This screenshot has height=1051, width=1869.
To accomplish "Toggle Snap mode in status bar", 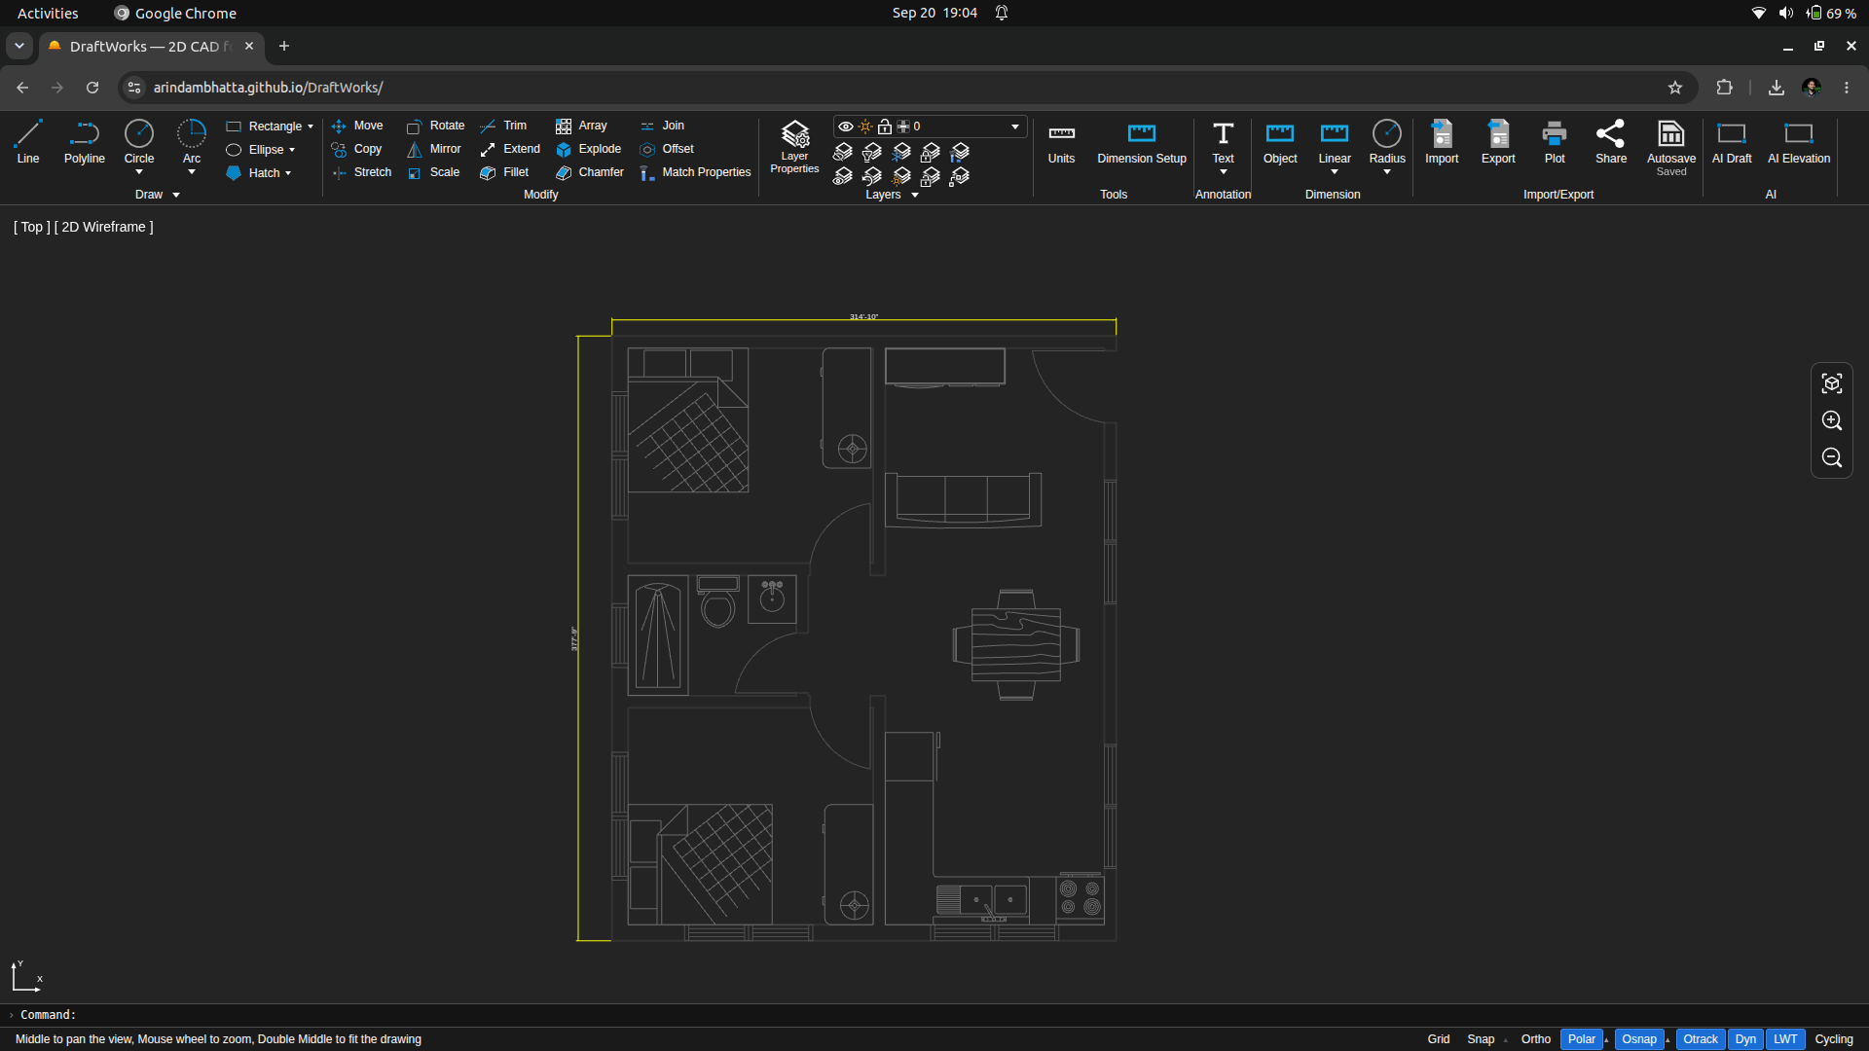I will [1481, 1039].
